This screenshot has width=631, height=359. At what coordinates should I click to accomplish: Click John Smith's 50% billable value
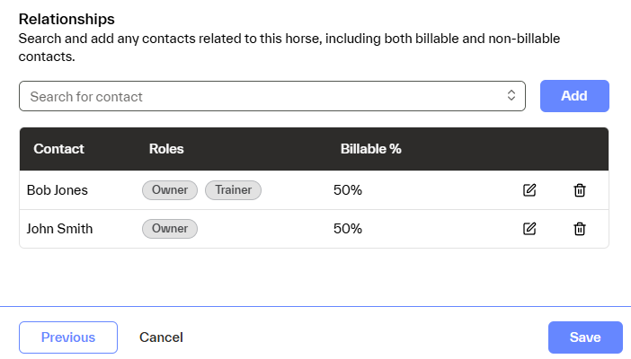click(x=348, y=229)
